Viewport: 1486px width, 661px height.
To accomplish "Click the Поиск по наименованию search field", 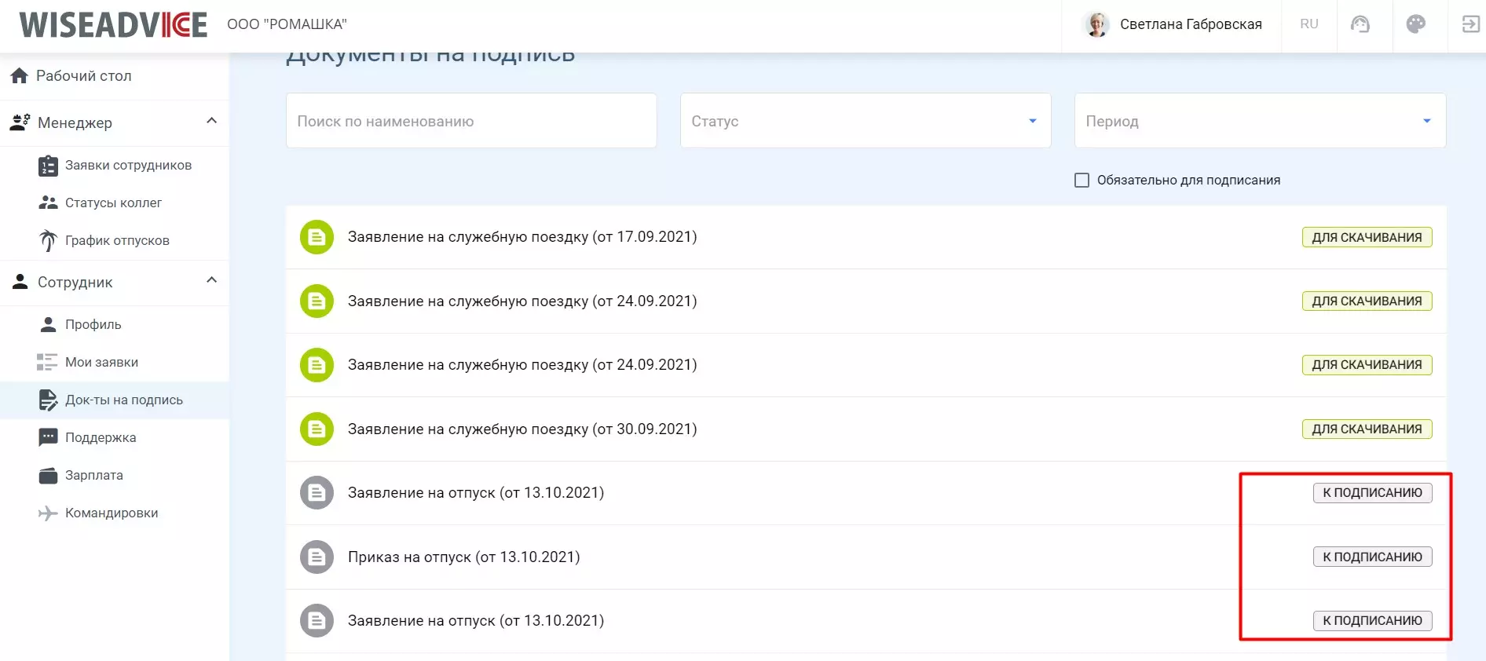I will (x=471, y=121).
